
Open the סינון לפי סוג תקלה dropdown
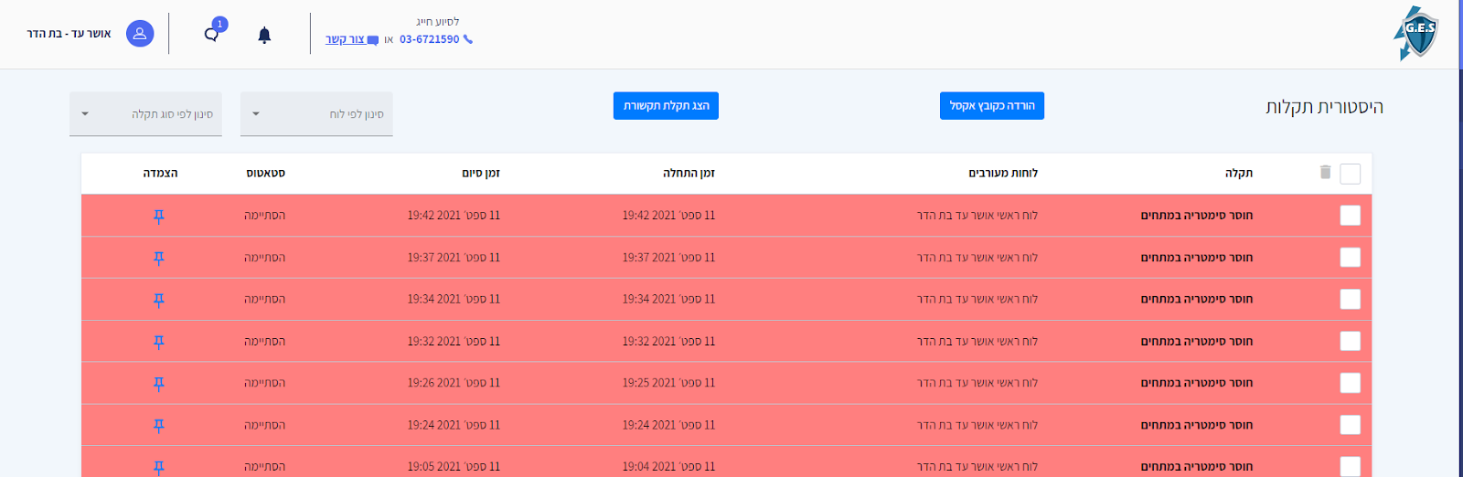click(145, 114)
